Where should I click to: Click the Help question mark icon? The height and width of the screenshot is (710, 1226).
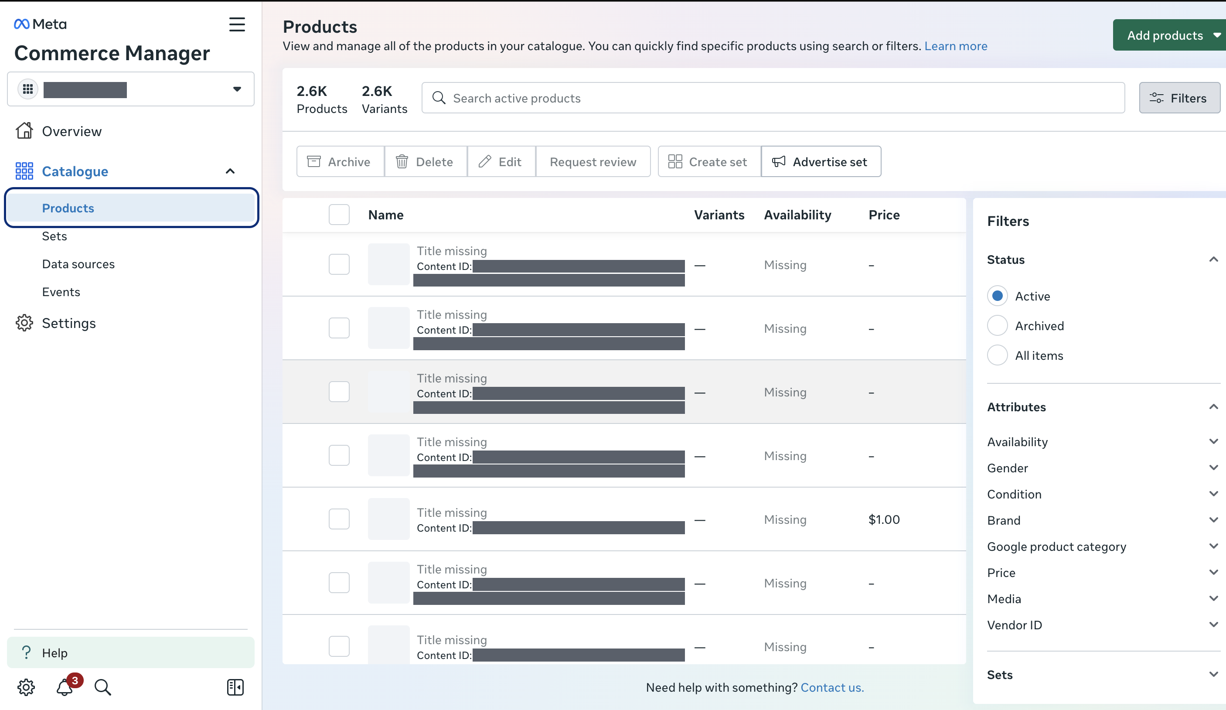click(26, 652)
